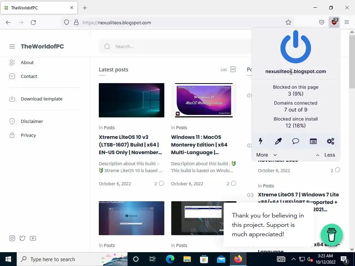Viewport: 355px width, 266px height.
Task: Open the uBlock logger icon
Action: coord(313,141)
